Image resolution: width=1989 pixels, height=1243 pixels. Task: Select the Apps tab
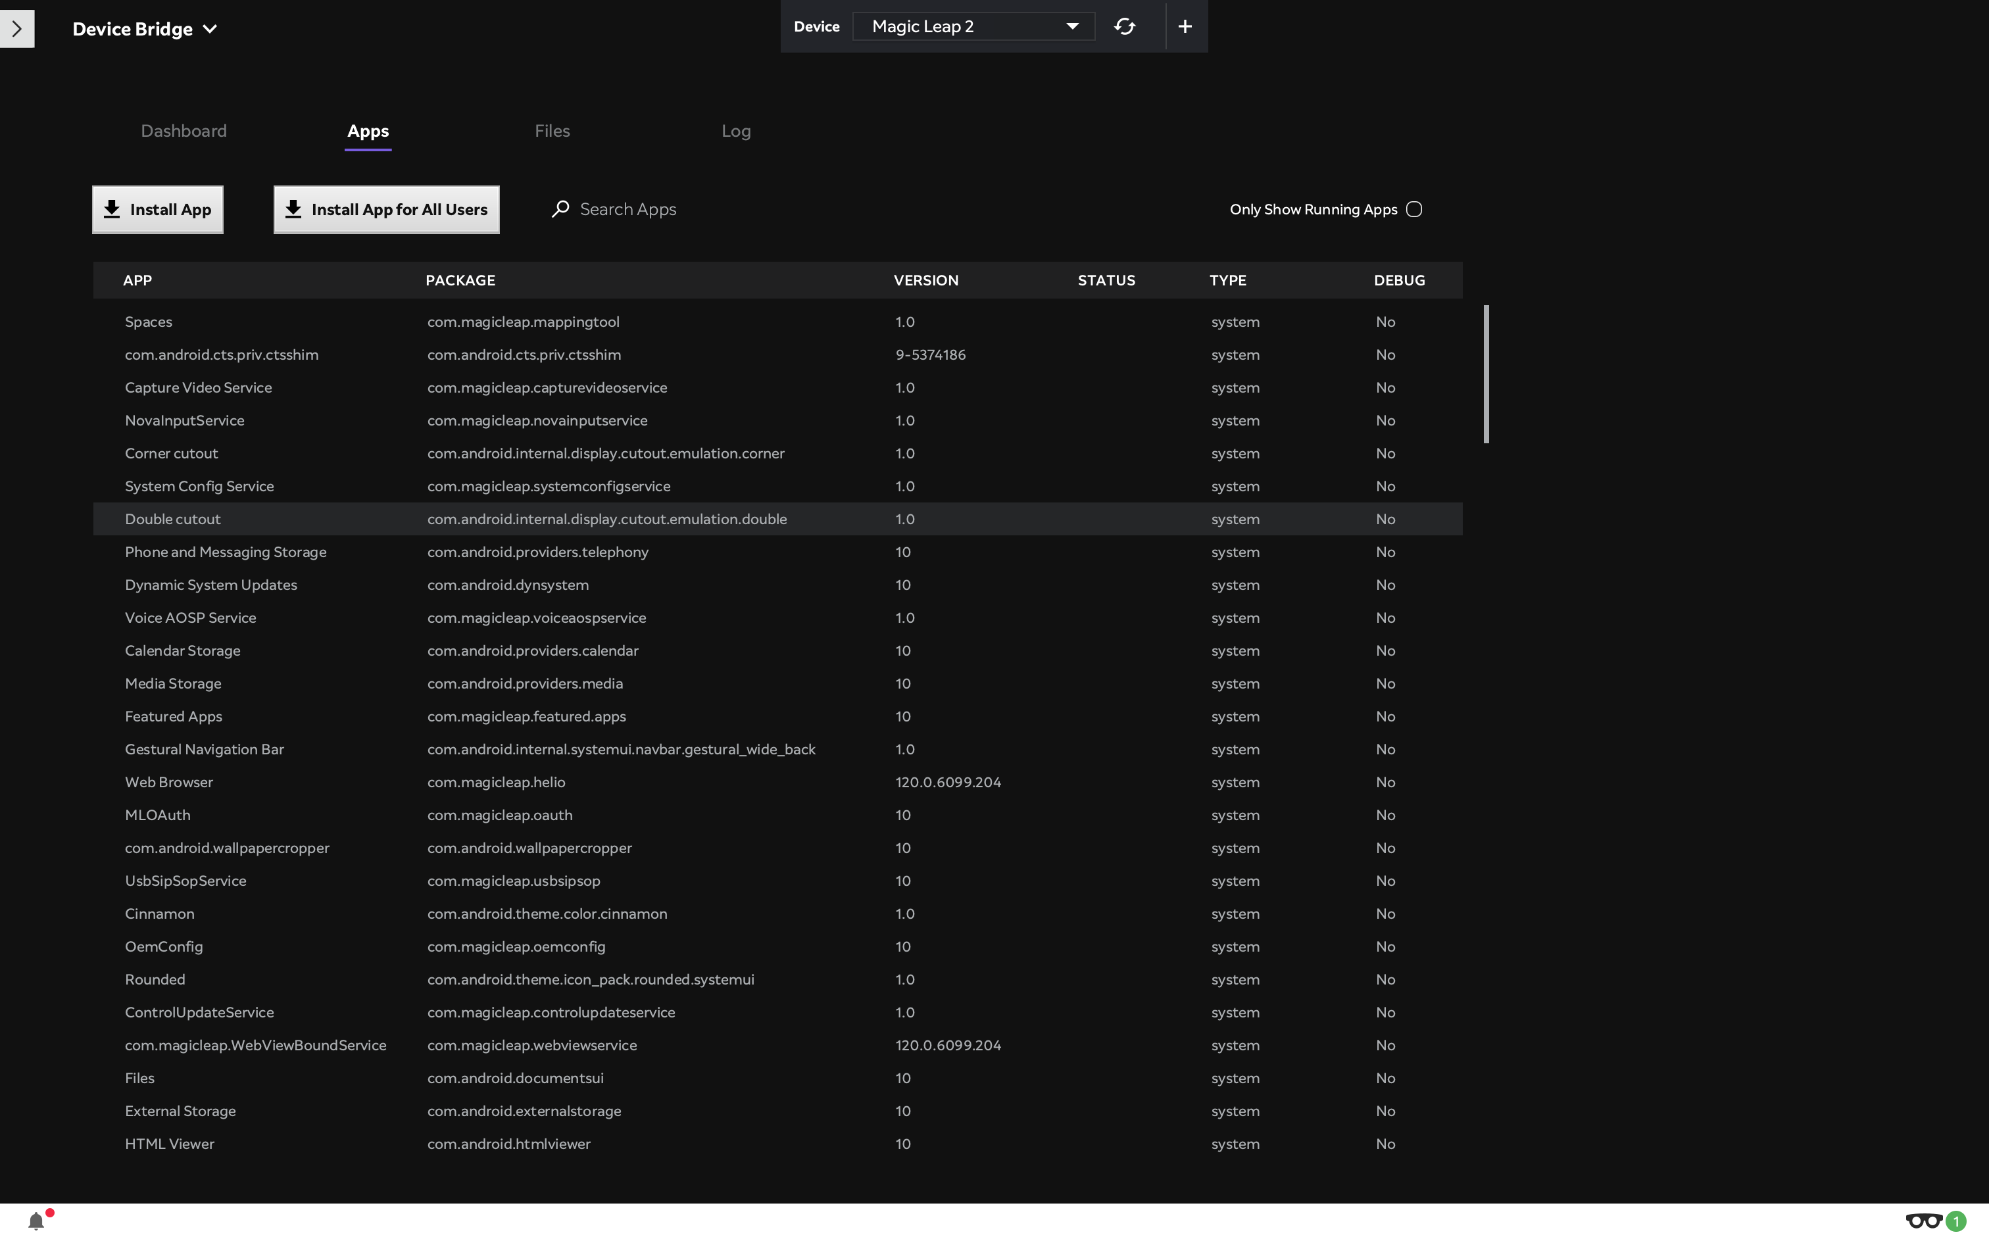point(368,131)
